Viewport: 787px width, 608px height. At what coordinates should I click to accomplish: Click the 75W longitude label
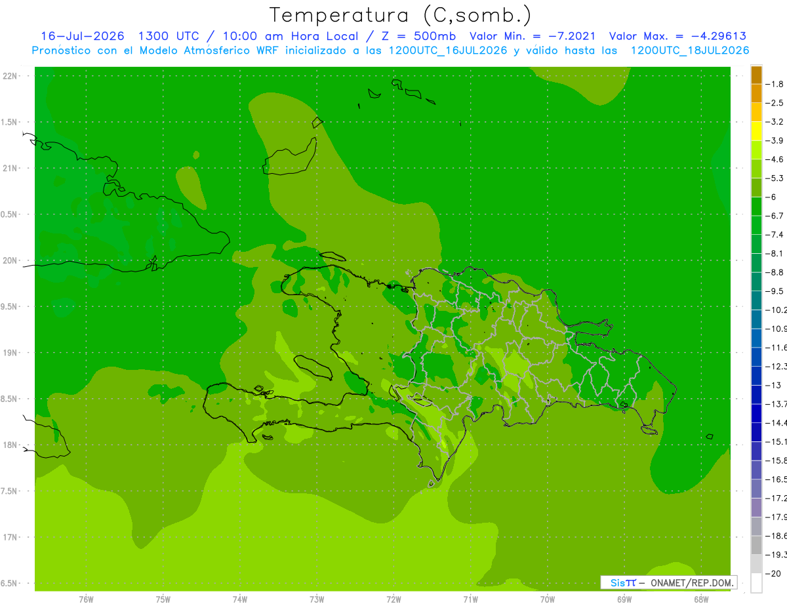[163, 599]
